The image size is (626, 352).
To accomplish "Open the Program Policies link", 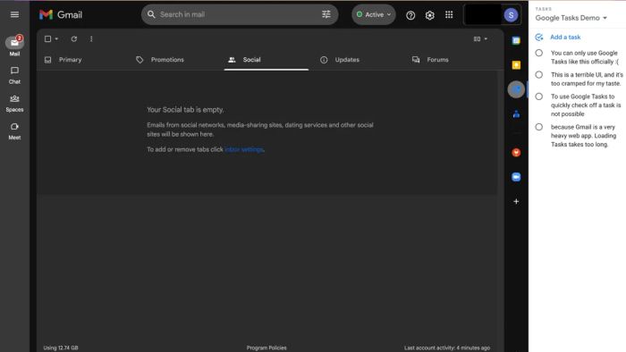I will [x=266, y=348].
